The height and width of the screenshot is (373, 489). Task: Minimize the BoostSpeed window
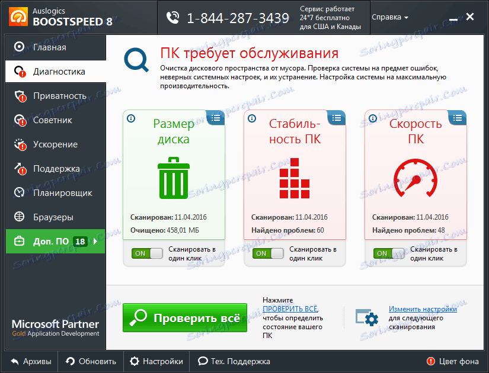pyautogui.click(x=453, y=20)
